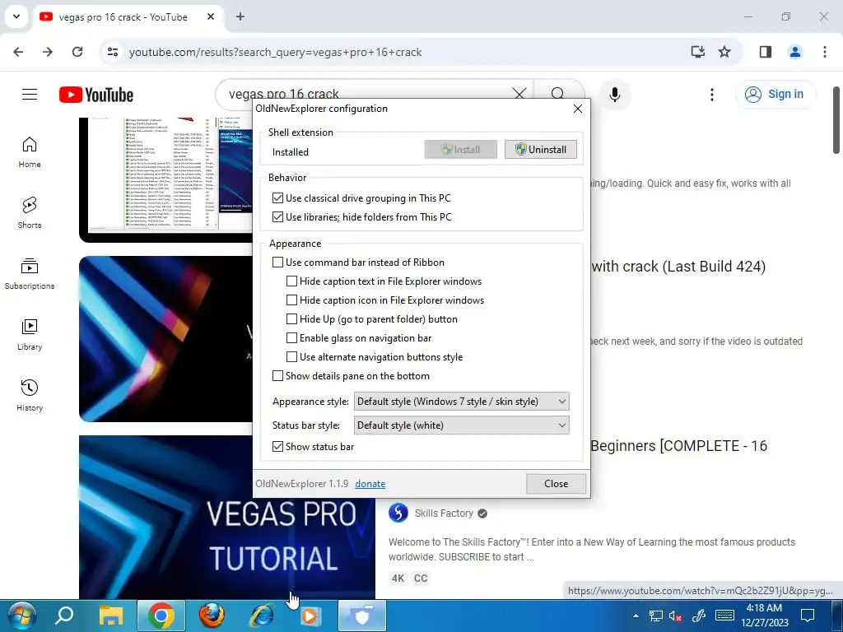Screen dimensions: 843x632
Task: Open the notification center icon
Action: click(x=808, y=616)
